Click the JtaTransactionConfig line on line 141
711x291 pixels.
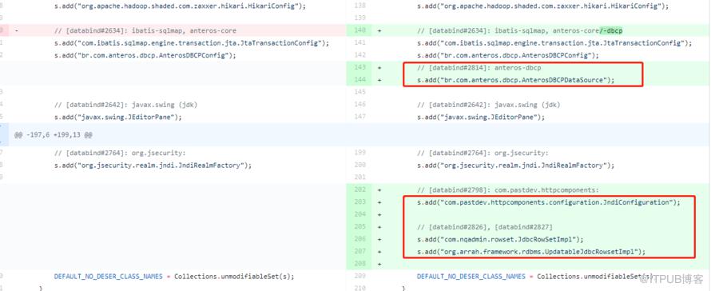[x=554, y=43]
